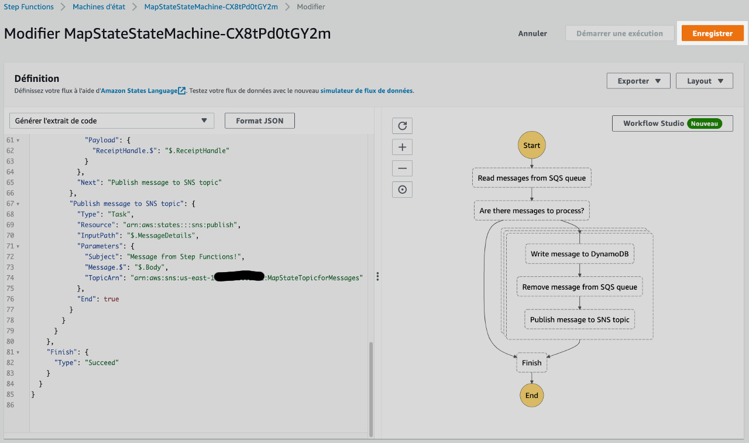Save changes with the Enregistrer button
The image size is (749, 443).
[712, 33]
